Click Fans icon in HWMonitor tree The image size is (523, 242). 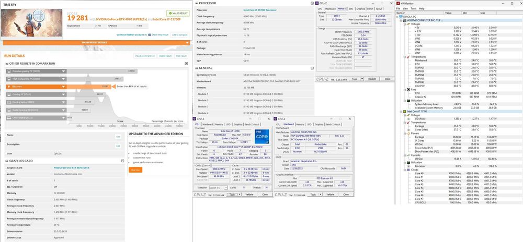[x=408, y=89]
